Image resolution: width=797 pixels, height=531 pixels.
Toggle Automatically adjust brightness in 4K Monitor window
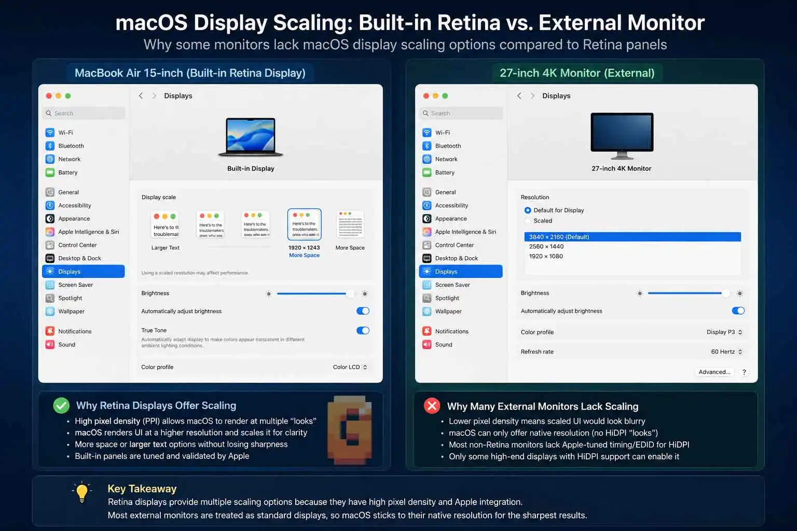(738, 311)
